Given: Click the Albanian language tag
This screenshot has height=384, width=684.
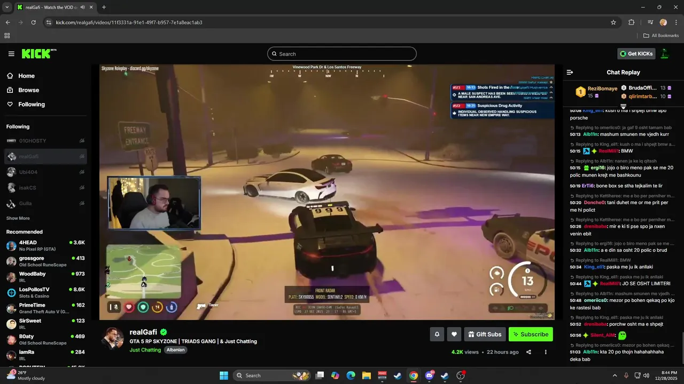Looking at the screenshot, I should 175,350.
